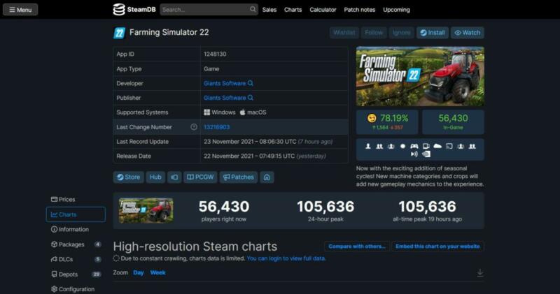The width and height of the screenshot is (560, 294).
Task: Toggle the Follow button
Action: point(374,32)
